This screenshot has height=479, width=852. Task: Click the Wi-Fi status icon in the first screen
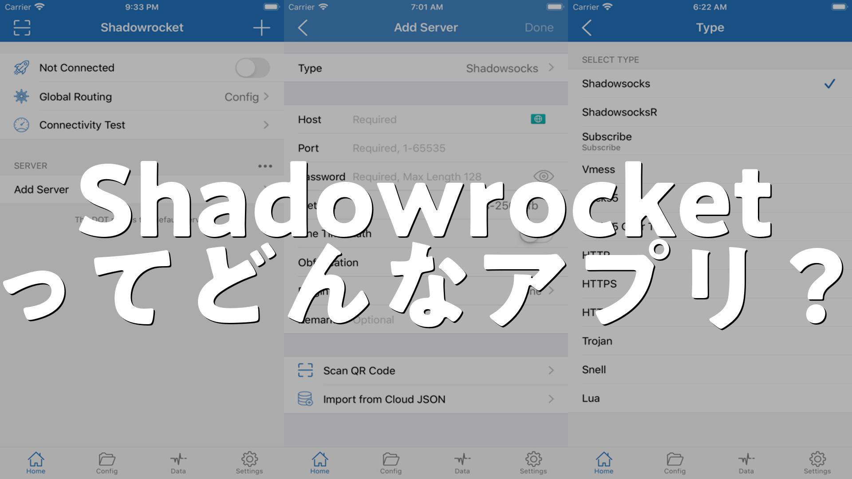click(x=40, y=7)
